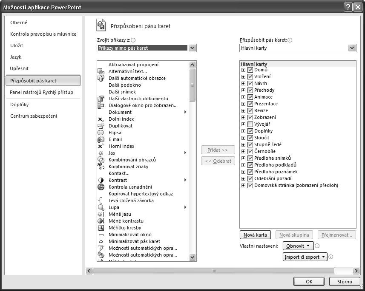
Task: Click the E-mail paperclip icon
Action: point(101,139)
